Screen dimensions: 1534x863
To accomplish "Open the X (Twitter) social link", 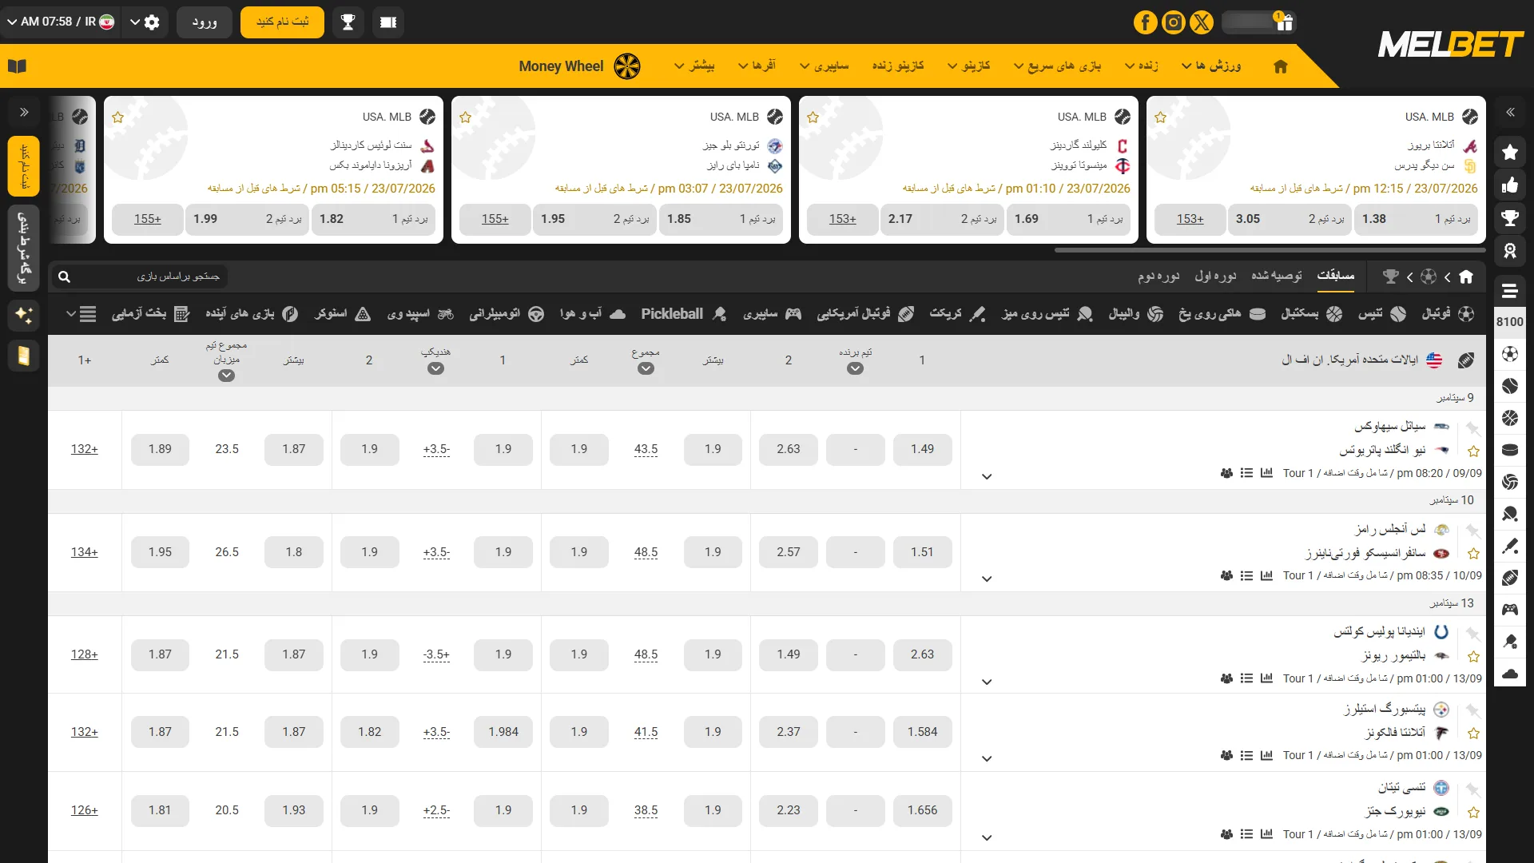I will tap(1201, 22).
